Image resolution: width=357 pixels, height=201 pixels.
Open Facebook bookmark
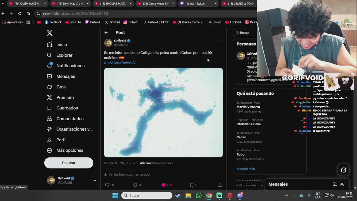click(53, 22)
